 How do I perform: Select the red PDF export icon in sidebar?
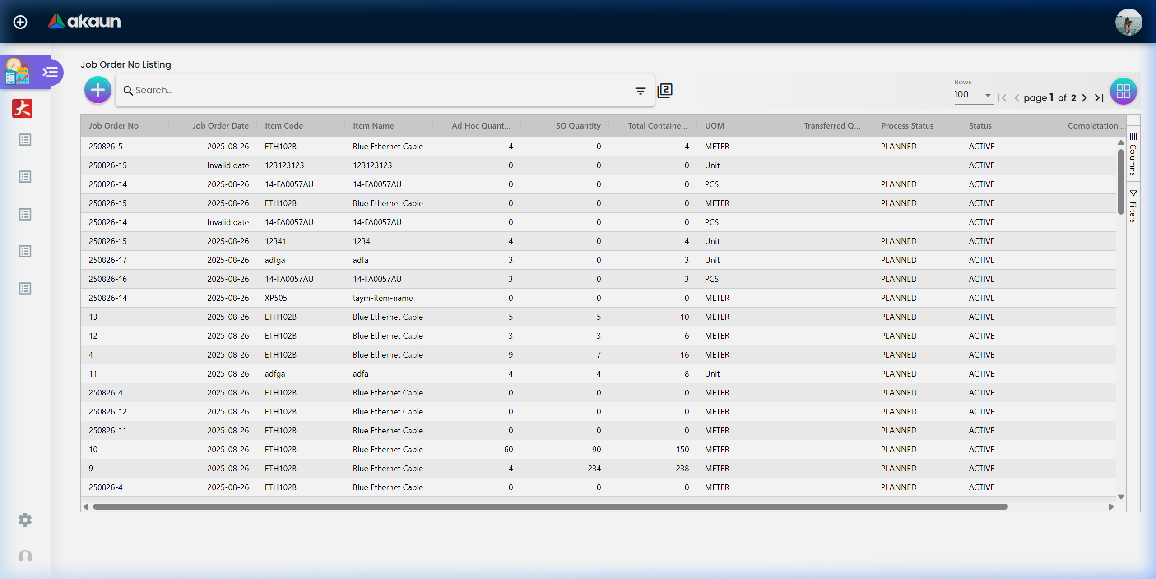click(22, 108)
